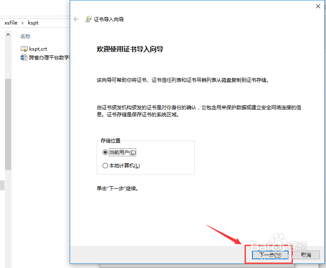Image resolution: width=326 pixels, height=268 pixels.
Task: Click the certificate import wizard title icon
Action: 88,19
